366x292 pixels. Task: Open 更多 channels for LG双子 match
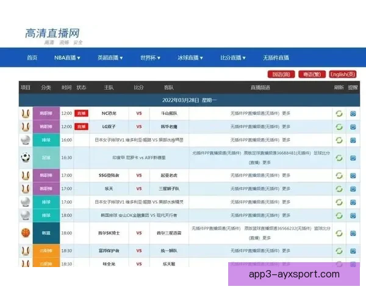pyautogui.click(x=286, y=127)
